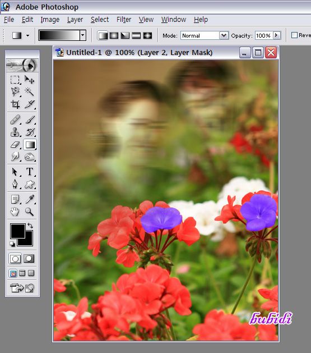Screen dimensions: 311x353
Task: Click the Untitled-1 document title bar icon
Action: click(59, 52)
